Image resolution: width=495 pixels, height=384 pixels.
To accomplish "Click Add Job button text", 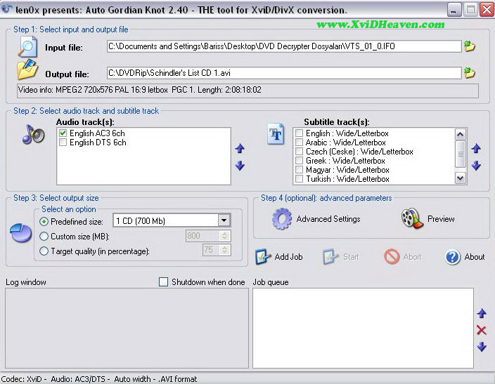I will coord(288,257).
